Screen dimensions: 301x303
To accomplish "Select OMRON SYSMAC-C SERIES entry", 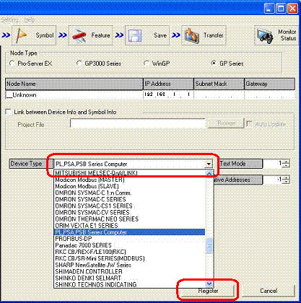I will 130,199.
